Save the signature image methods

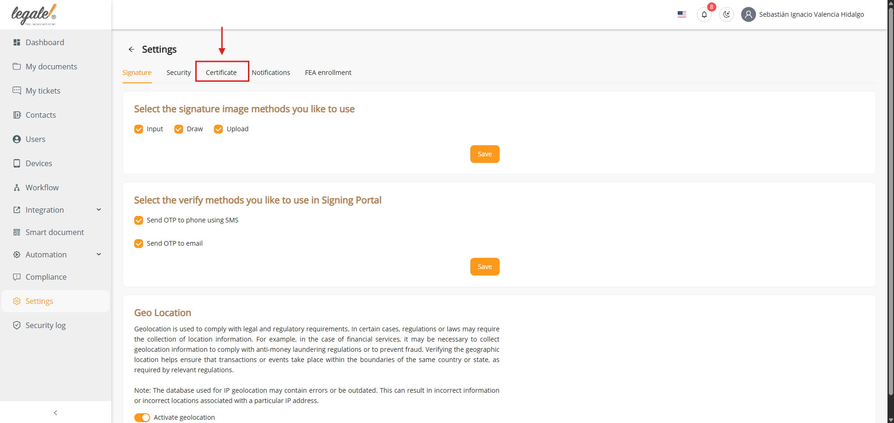[485, 154]
